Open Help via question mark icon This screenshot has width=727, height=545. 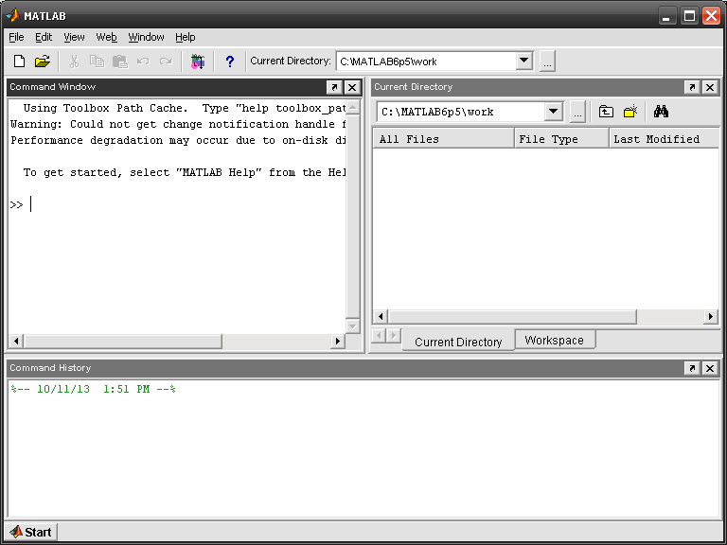[229, 62]
